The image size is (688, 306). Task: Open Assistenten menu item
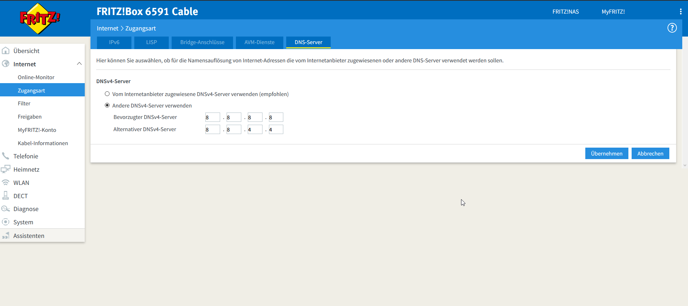coord(42,235)
